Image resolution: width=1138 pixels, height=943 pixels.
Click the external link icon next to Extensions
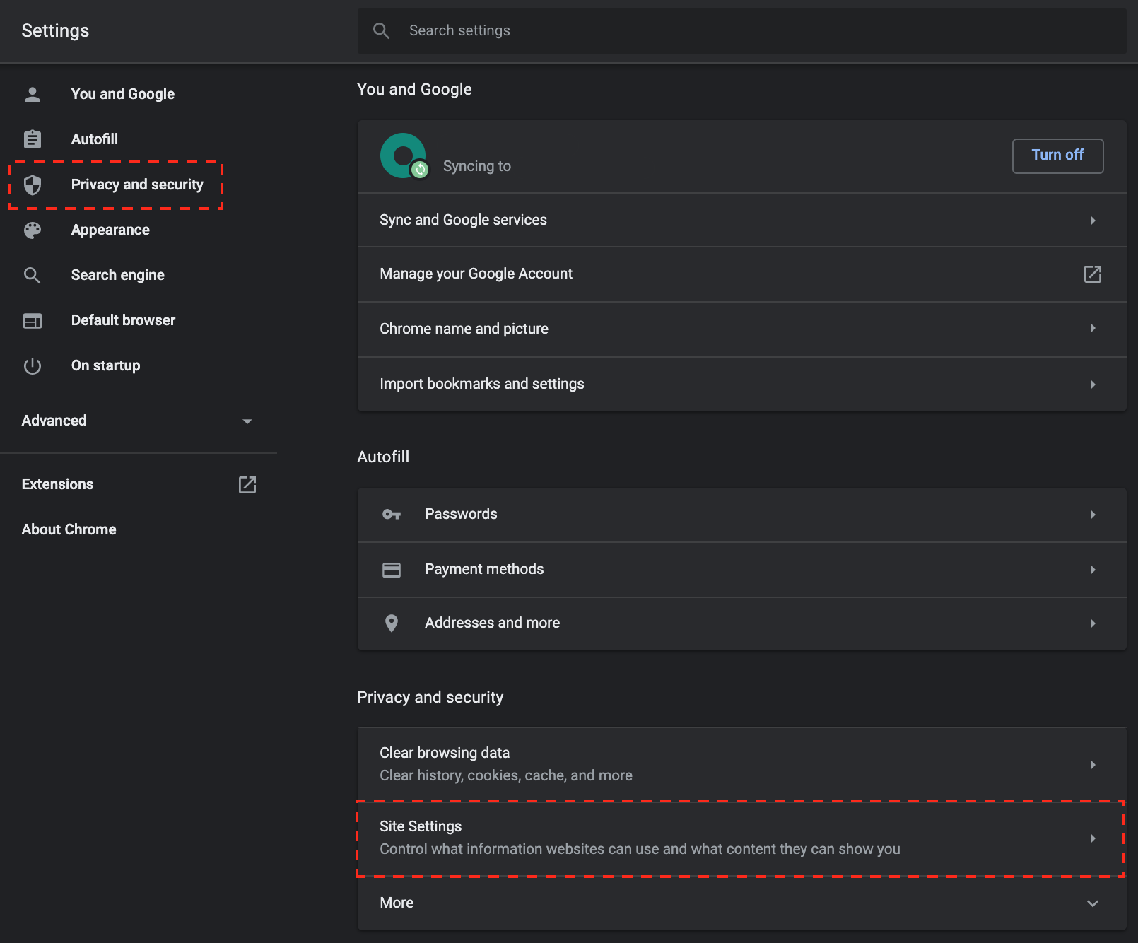coord(247,484)
